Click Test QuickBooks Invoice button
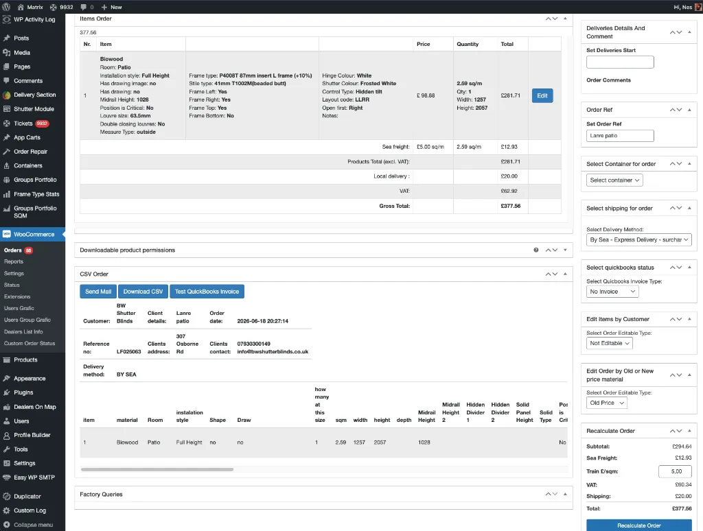 click(207, 292)
